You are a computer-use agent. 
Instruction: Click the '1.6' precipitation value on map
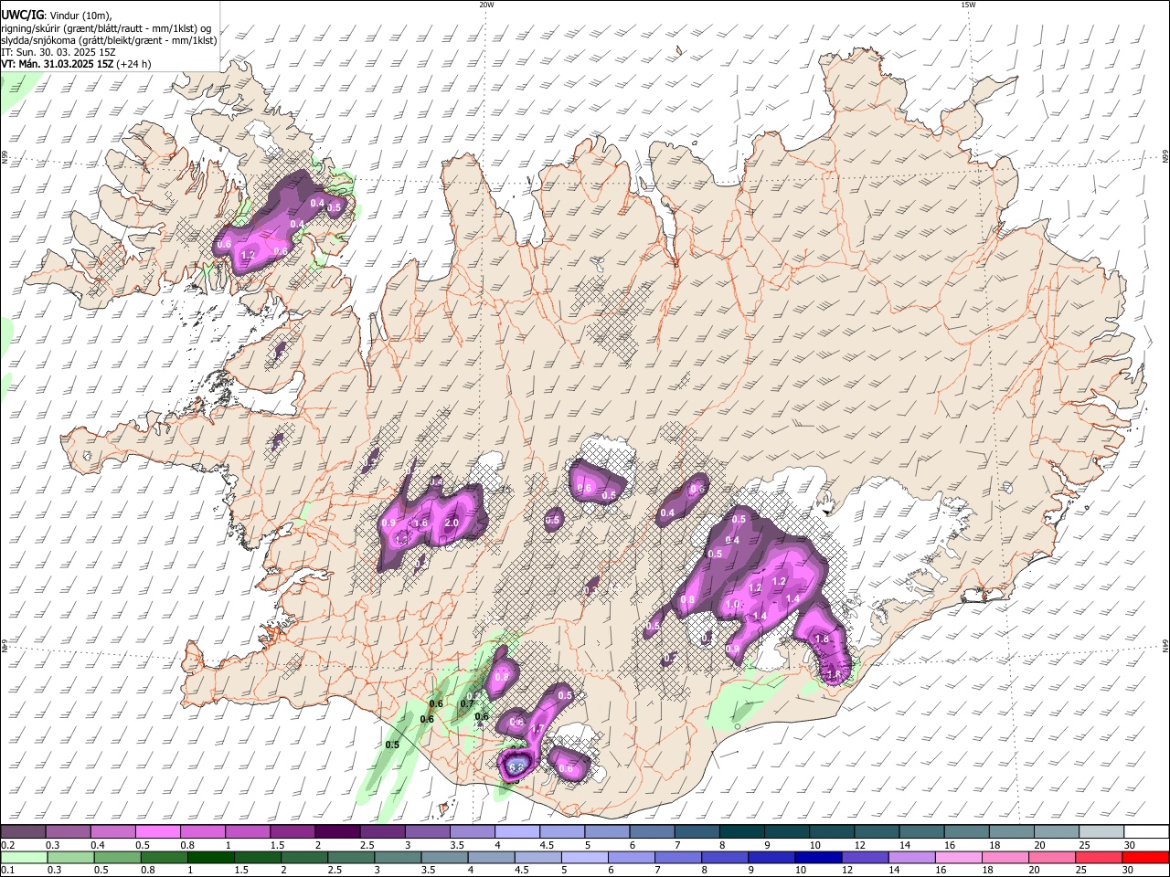(421, 523)
